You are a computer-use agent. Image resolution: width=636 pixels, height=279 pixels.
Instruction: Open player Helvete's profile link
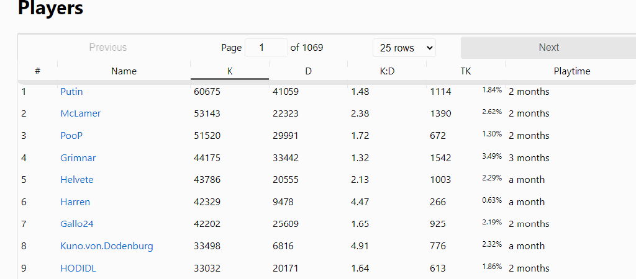coord(76,180)
